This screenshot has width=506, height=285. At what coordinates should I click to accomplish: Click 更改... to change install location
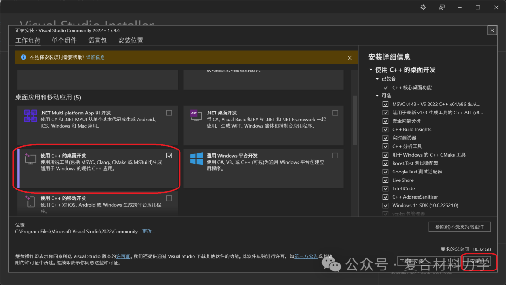pos(149,232)
